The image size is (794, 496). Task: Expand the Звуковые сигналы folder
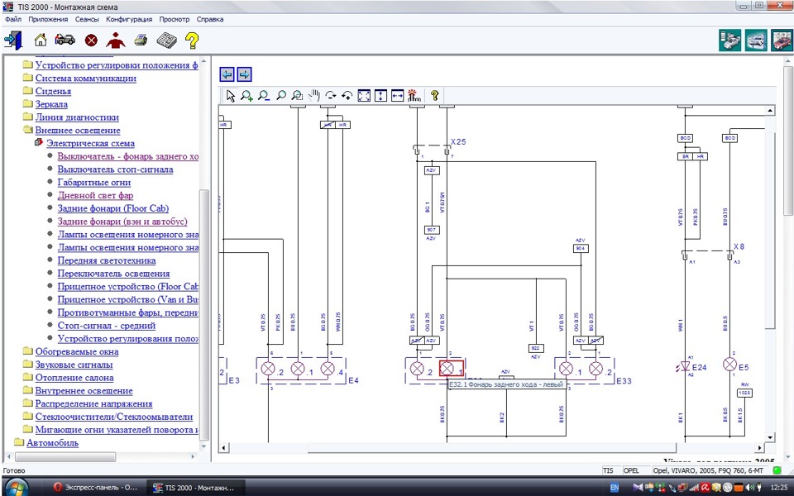coord(27,365)
